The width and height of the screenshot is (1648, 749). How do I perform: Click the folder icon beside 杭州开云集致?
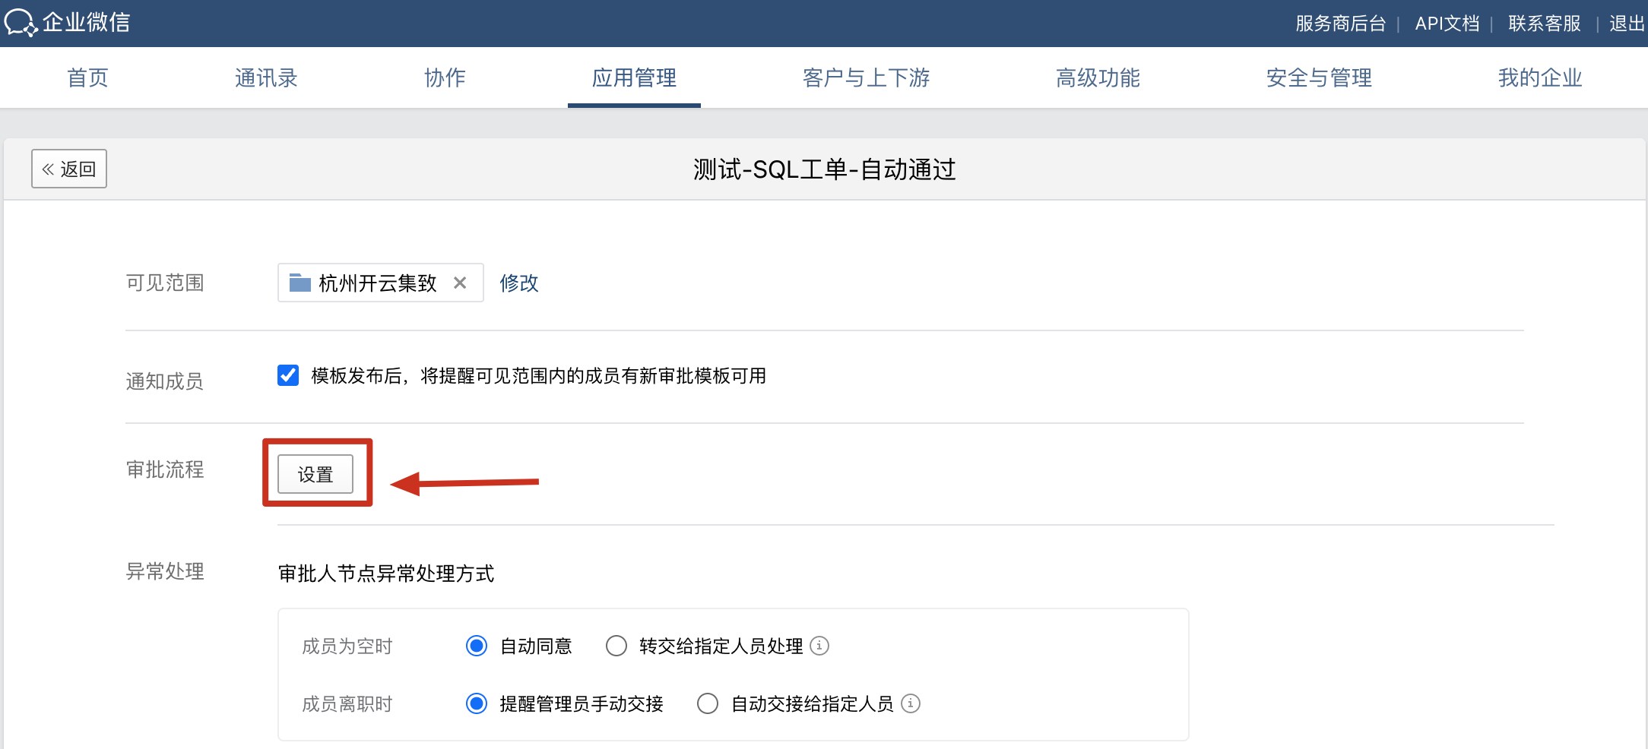pyautogui.click(x=300, y=283)
